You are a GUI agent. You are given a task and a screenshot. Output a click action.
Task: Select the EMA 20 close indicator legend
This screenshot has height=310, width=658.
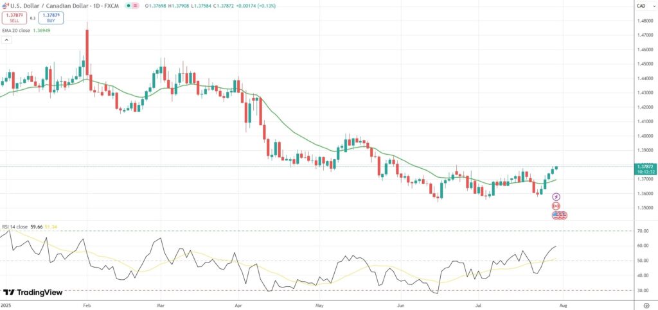tap(16, 31)
